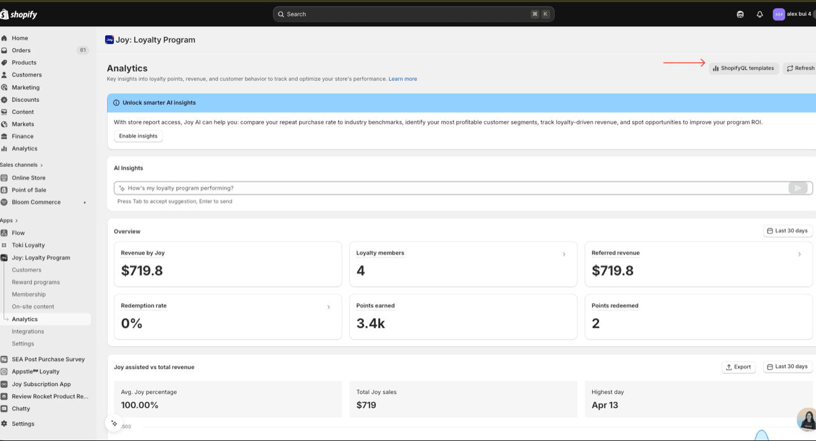Screen dimensions: 816x441
Task: Open the Loyalty members card chevron
Action: pyautogui.click(x=564, y=254)
